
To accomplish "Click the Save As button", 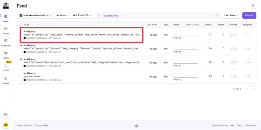I will coord(249,15).
